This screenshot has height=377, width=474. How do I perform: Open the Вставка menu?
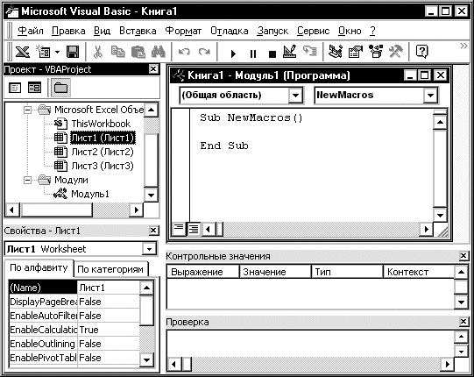138,31
